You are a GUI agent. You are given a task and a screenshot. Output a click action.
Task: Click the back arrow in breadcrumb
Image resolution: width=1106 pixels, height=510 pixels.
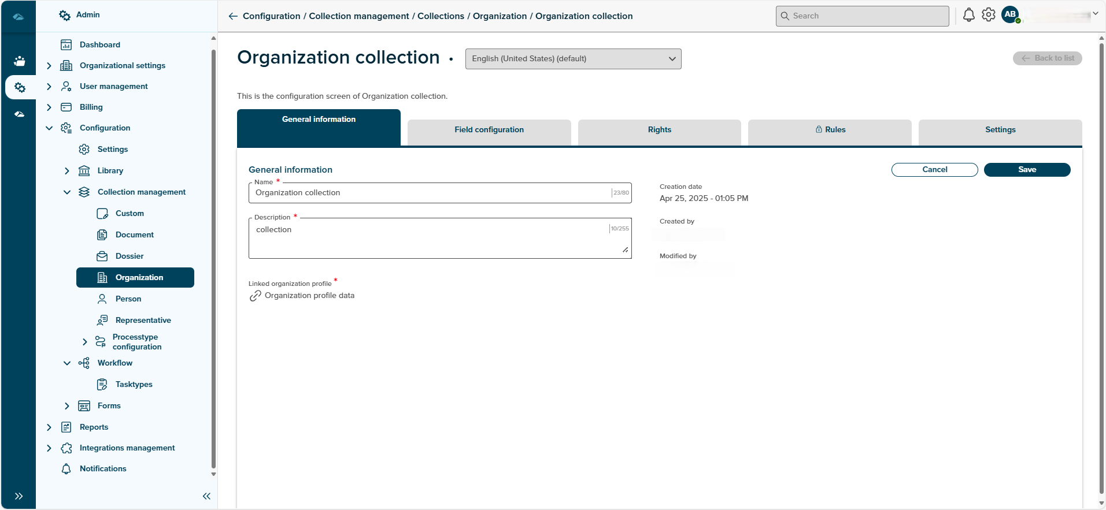pos(233,16)
